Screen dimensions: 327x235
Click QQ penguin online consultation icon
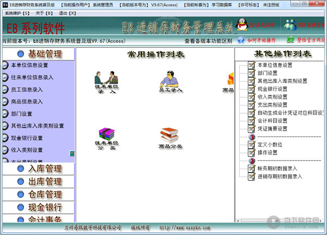point(241,24)
